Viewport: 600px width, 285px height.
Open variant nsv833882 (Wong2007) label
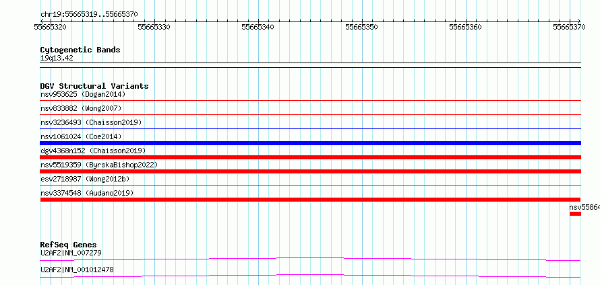[x=81, y=108]
